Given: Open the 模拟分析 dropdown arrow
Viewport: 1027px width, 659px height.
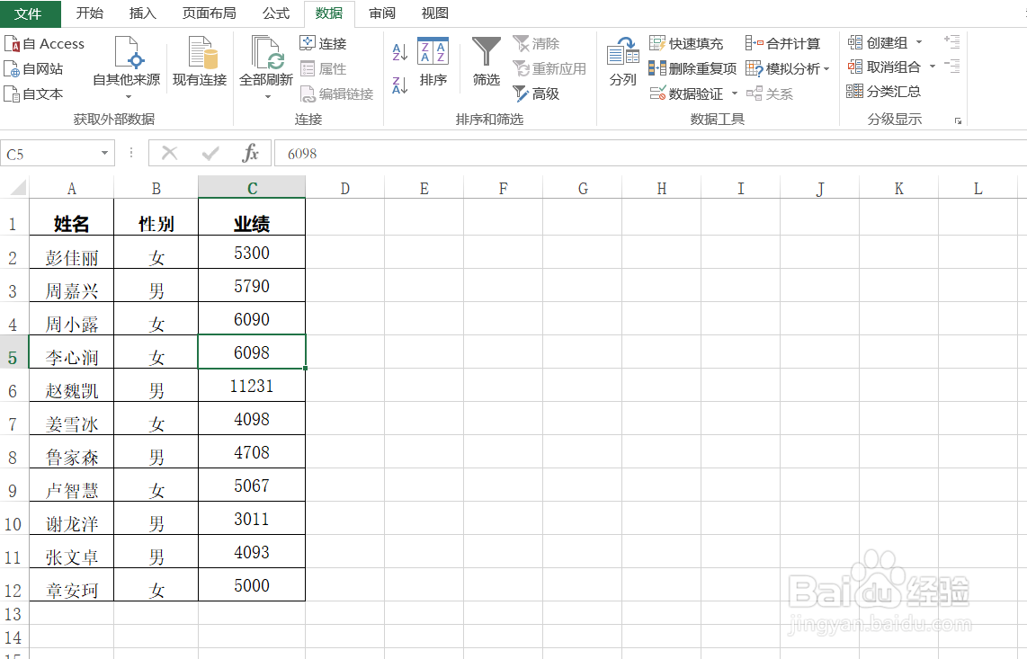Looking at the screenshot, I should click(829, 68).
